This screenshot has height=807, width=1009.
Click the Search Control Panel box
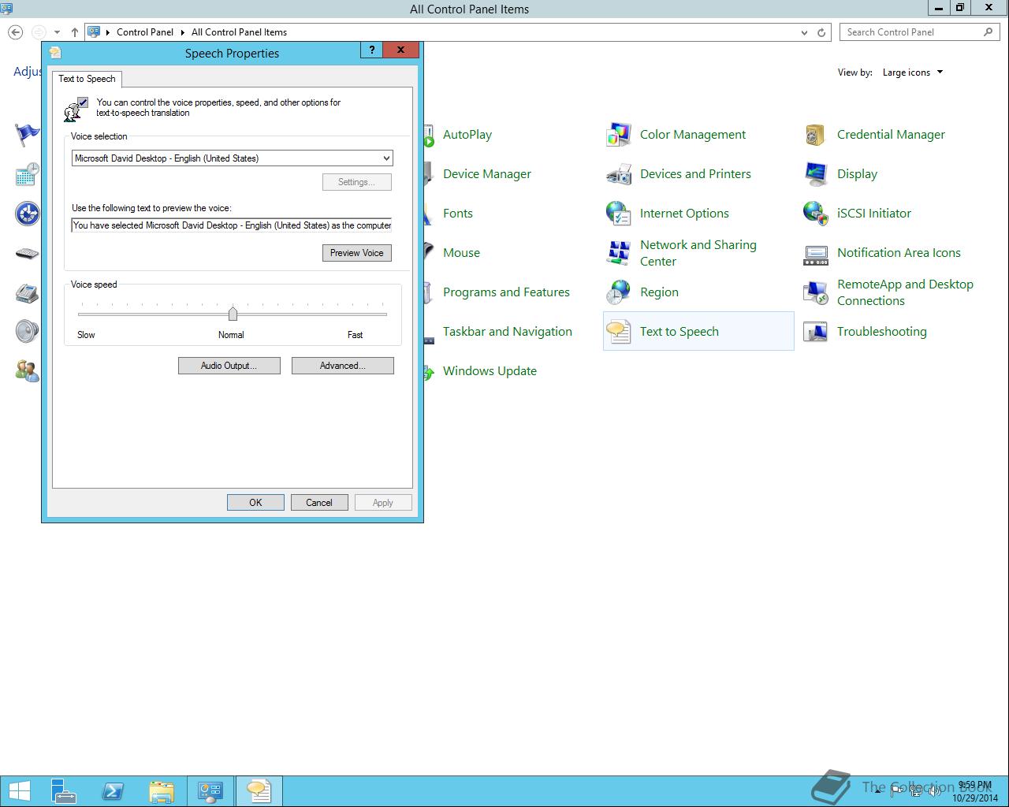point(920,32)
